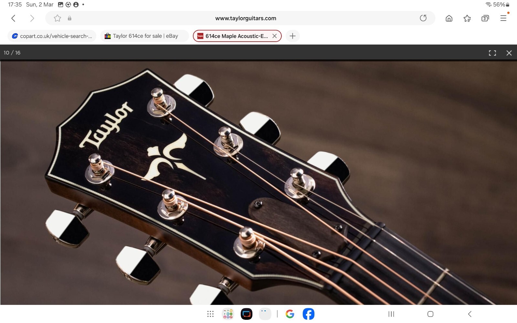Tap the guitar headstock gallery photo
This screenshot has height=323, width=517.
258,183
